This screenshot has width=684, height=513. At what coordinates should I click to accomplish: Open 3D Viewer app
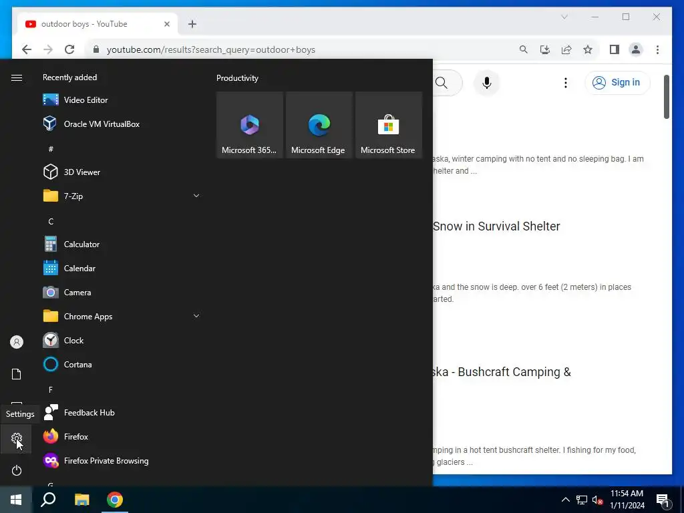pyautogui.click(x=122, y=172)
